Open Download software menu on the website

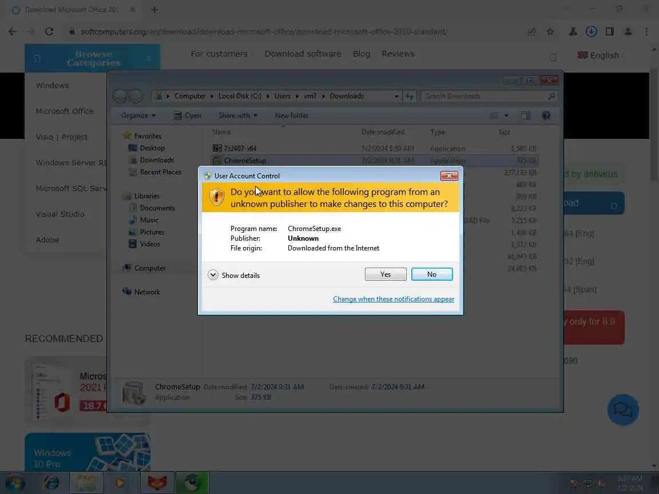point(303,54)
